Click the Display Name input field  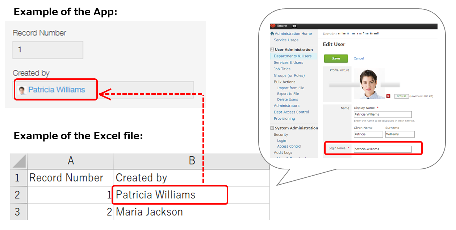tap(382, 115)
